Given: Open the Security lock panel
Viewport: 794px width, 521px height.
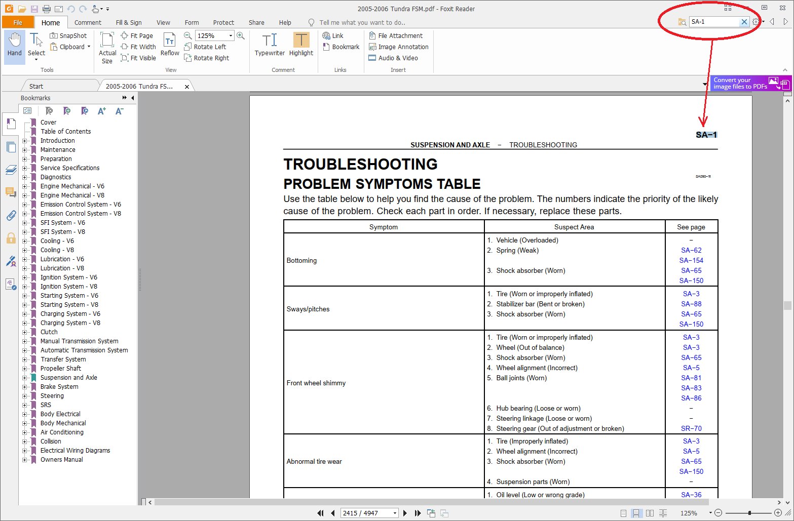Looking at the screenshot, I should (x=11, y=238).
